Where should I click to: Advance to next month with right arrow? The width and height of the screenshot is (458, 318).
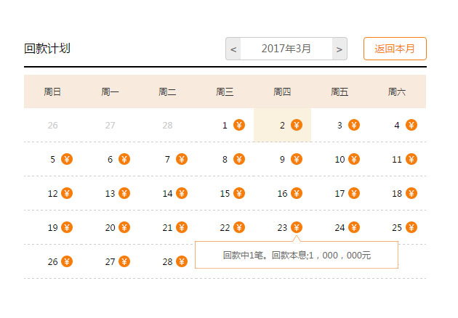point(340,49)
